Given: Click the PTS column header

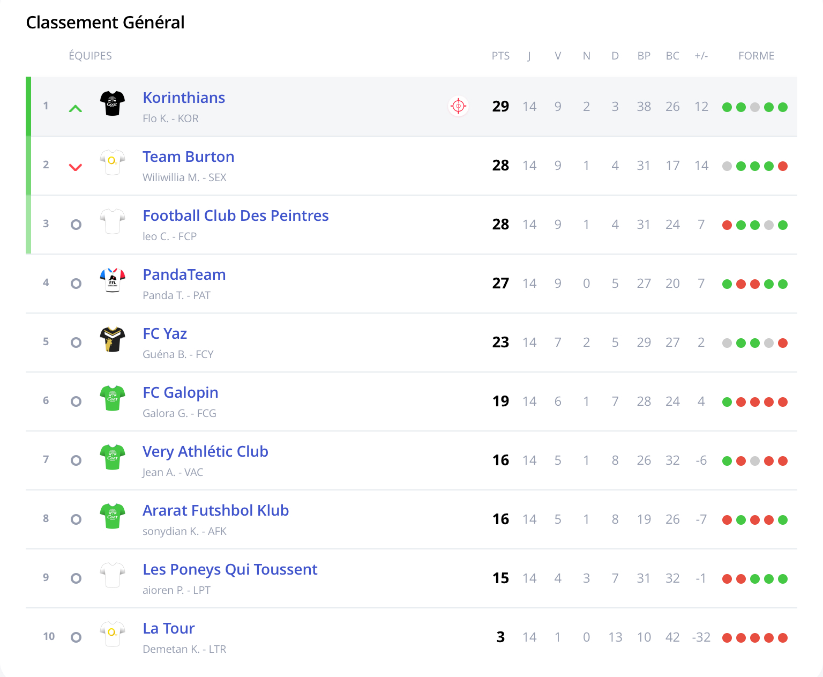Looking at the screenshot, I should [500, 56].
